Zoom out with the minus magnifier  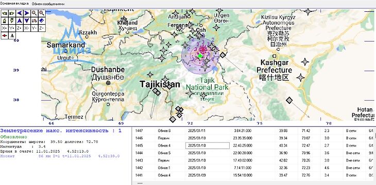(34, 13)
